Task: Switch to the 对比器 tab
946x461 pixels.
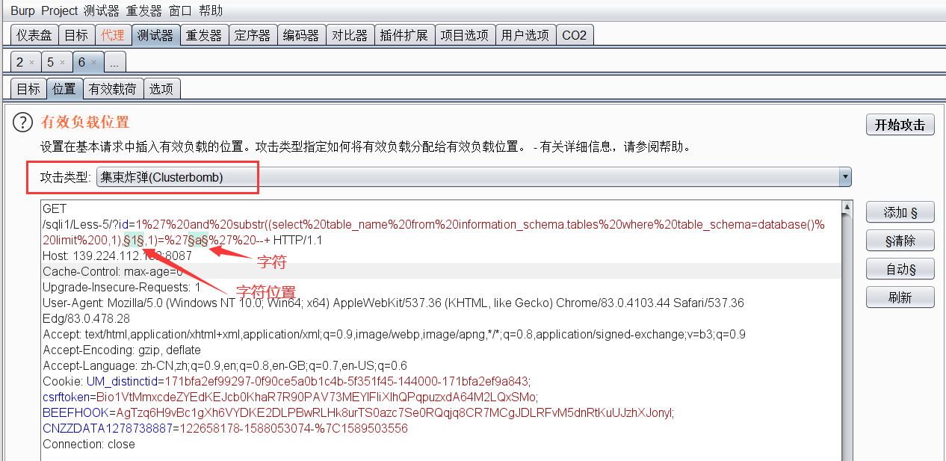Action: pyautogui.click(x=350, y=35)
